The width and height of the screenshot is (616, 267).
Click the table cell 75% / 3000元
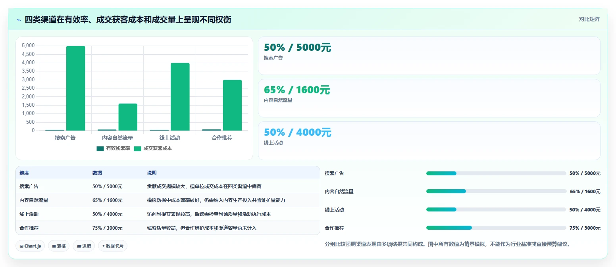[x=108, y=228]
